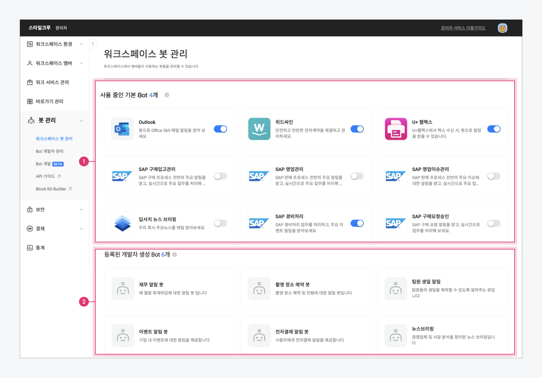Image resolution: width=542 pixels, height=378 pixels.
Task: Click info icon next to 기본 Bot 4개
Action: [x=167, y=95]
